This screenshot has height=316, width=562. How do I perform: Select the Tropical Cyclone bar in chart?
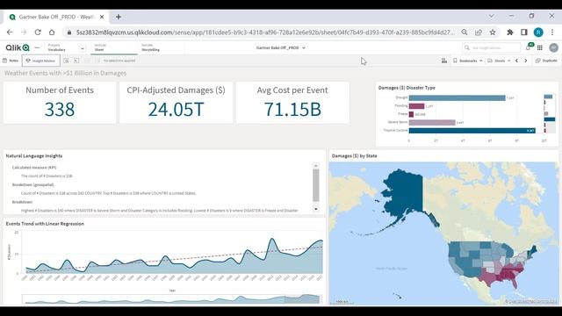tap(472, 131)
